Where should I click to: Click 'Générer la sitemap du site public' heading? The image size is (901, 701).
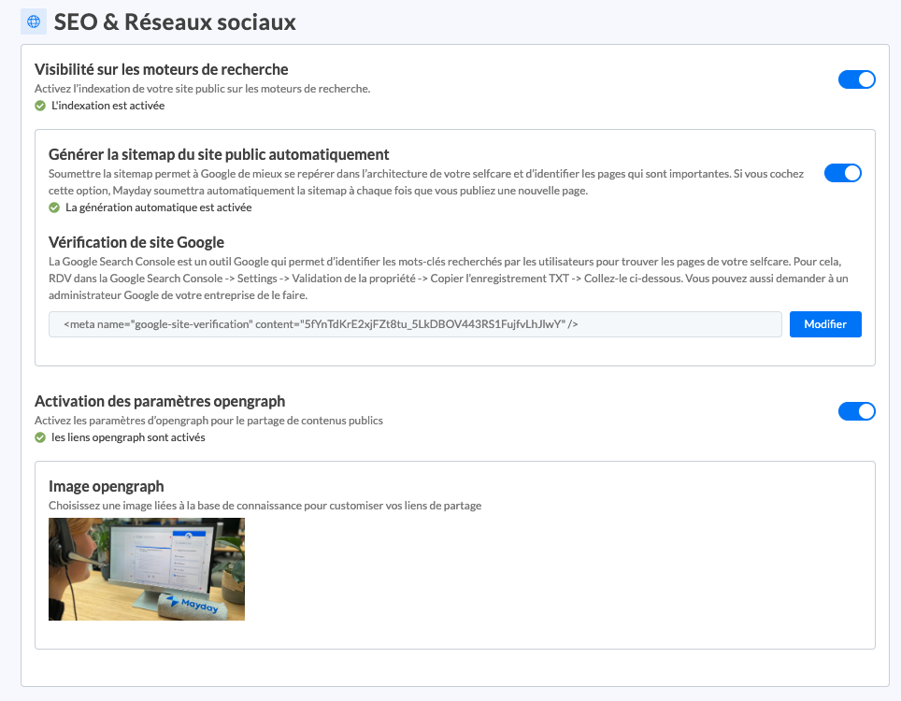point(219,154)
